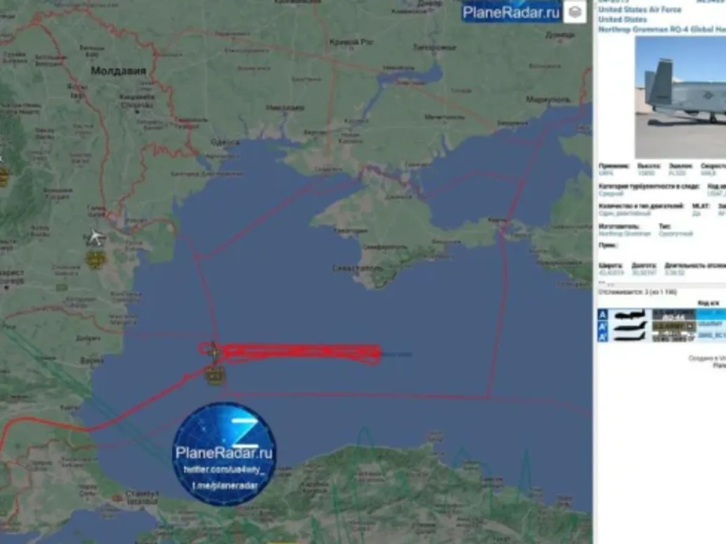Open the map layers switcher icon
This screenshot has height=544, width=726.
pyautogui.click(x=574, y=11)
